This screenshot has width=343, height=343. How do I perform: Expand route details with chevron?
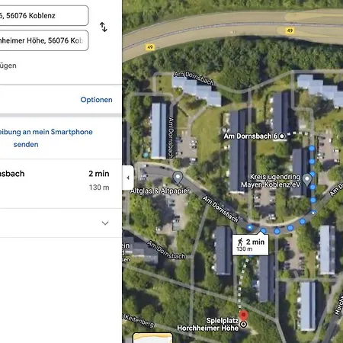pyautogui.click(x=105, y=223)
